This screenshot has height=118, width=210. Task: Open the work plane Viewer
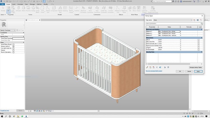[139, 9]
